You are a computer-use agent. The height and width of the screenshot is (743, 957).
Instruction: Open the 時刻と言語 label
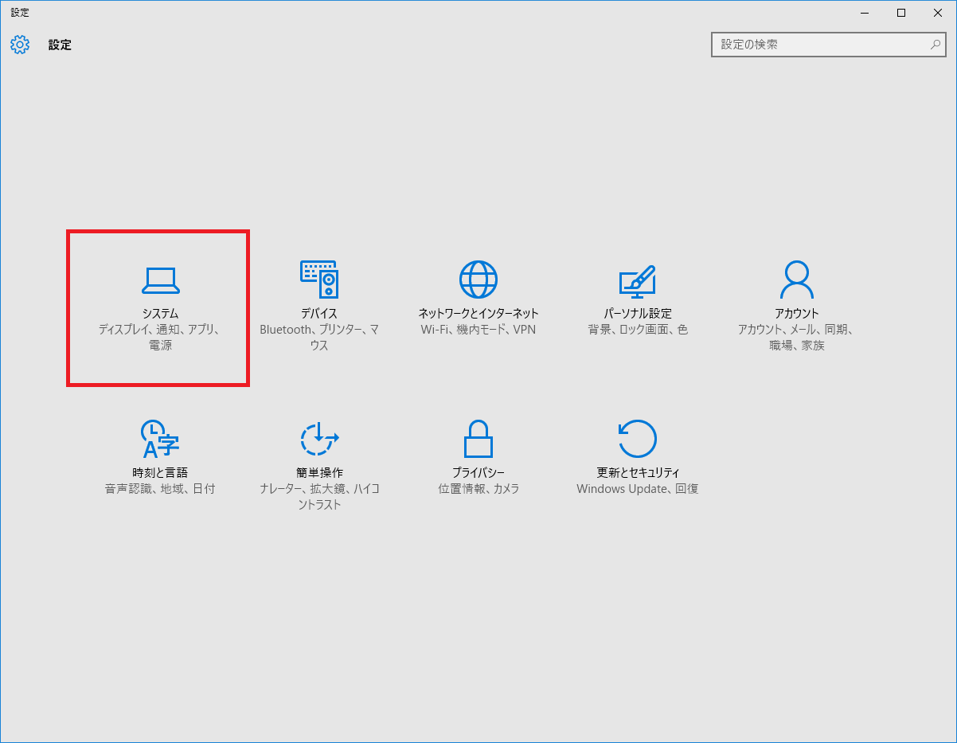click(x=160, y=473)
